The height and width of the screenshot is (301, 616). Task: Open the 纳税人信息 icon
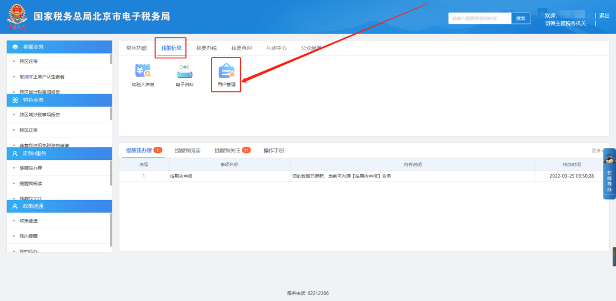[x=143, y=75]
